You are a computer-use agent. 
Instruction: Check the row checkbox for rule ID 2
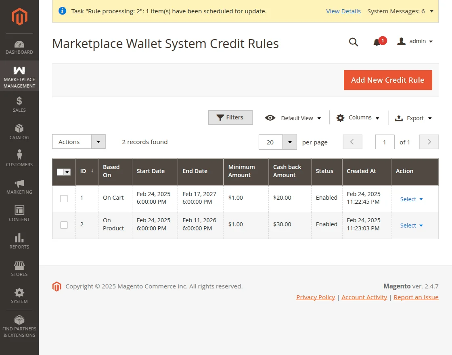pyautogui.click(x=64, y=225)
